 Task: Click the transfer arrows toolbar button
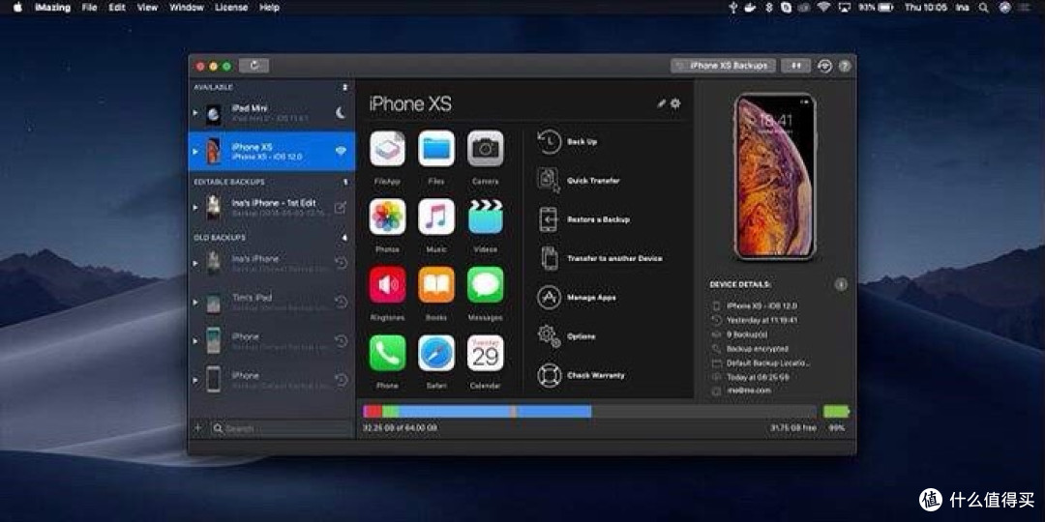point(796,66)
